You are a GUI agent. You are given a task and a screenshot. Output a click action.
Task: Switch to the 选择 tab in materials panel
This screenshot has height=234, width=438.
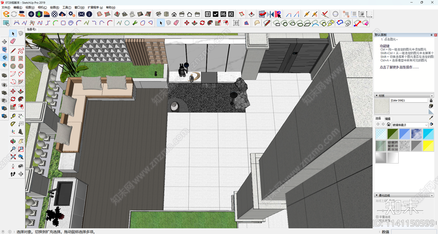(378, 118)
